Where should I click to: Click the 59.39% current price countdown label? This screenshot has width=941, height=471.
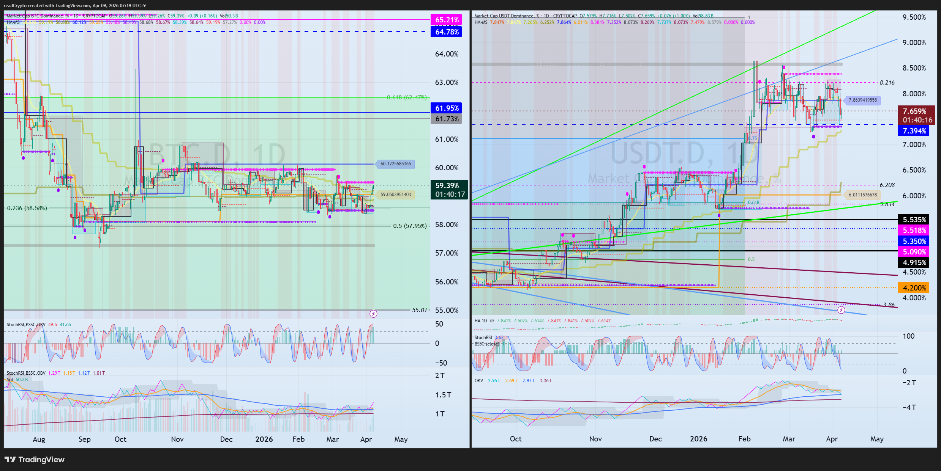point(450,190)
